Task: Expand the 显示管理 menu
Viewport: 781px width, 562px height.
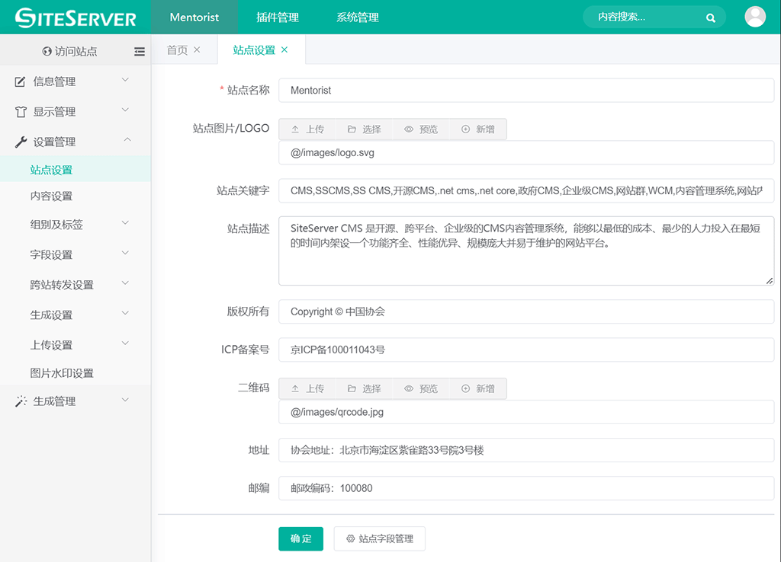Action: [x=75, y=112]
